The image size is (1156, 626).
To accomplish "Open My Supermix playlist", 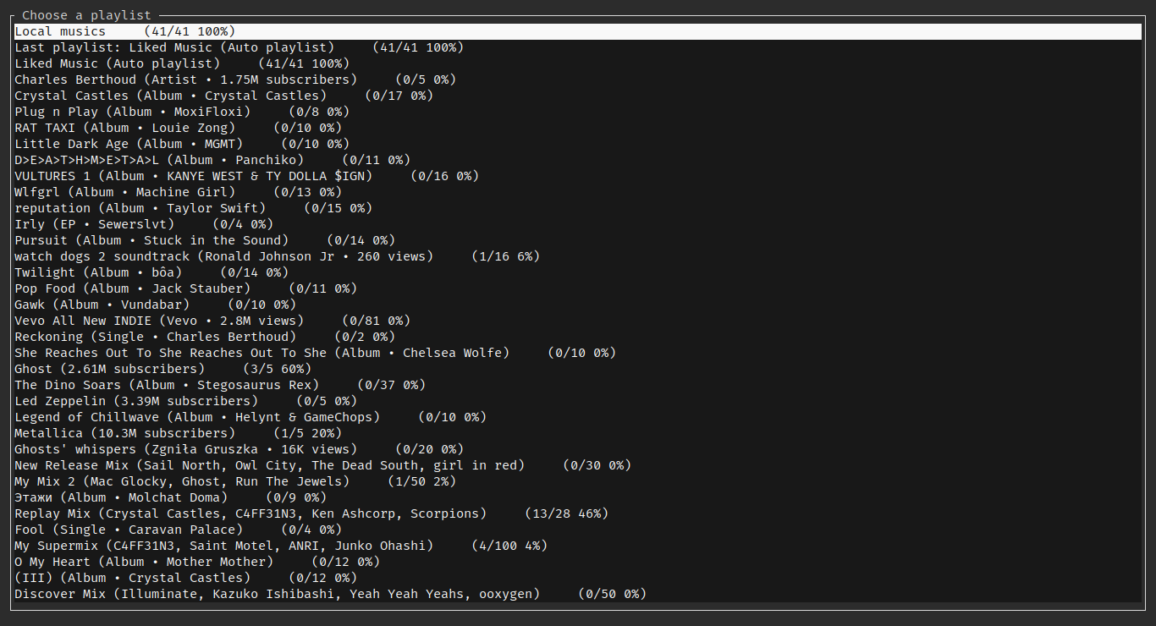I will pyautogui.click(x=578, y=546).
